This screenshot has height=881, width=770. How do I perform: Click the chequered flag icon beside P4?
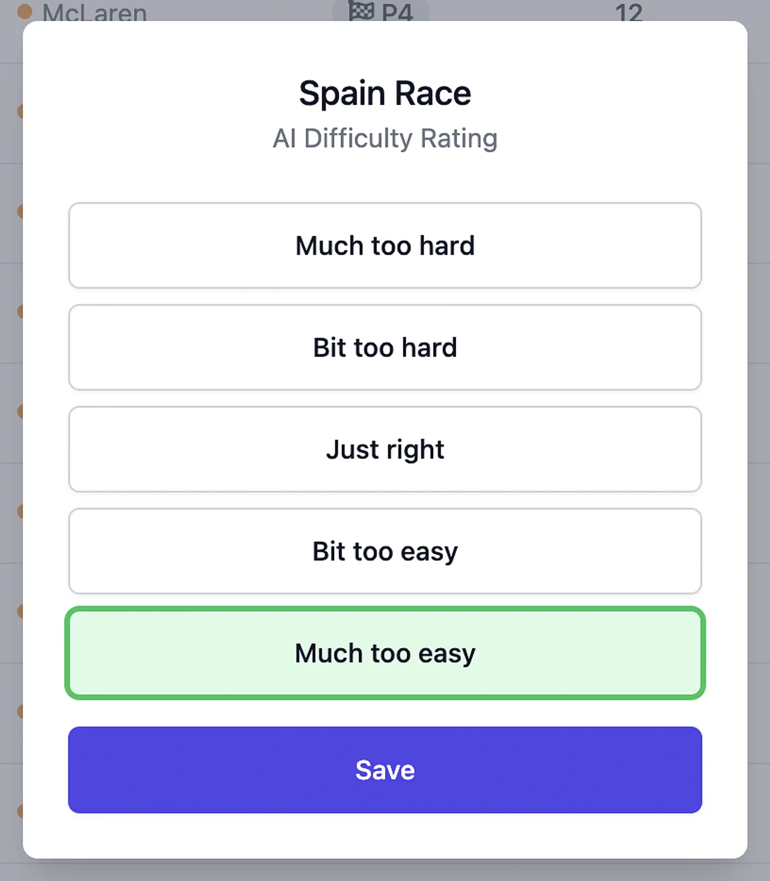click(360, 10)
